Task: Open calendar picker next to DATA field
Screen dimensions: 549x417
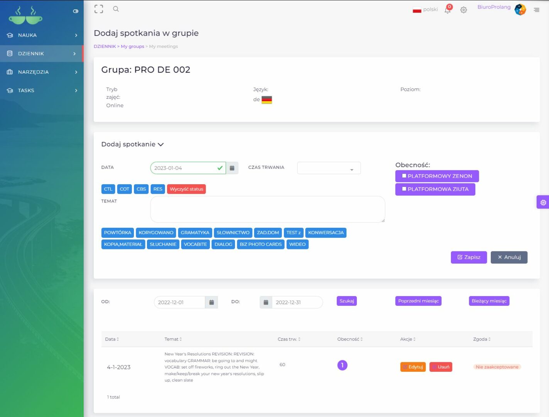Action: [232, 168]
